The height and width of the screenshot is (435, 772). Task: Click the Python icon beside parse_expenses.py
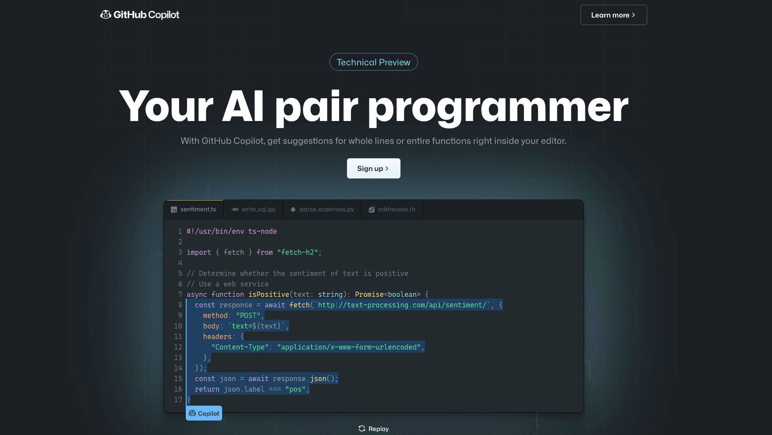(x=293, y=210)
